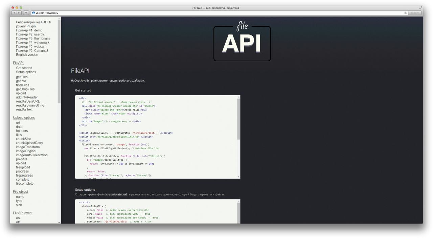Focus the vk.com/forwebdev address bar
Viewport: 433px width, 238px height.
pyautogui.click(x=216, y=13)
